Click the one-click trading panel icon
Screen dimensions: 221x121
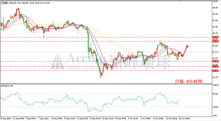coord(3,3)
